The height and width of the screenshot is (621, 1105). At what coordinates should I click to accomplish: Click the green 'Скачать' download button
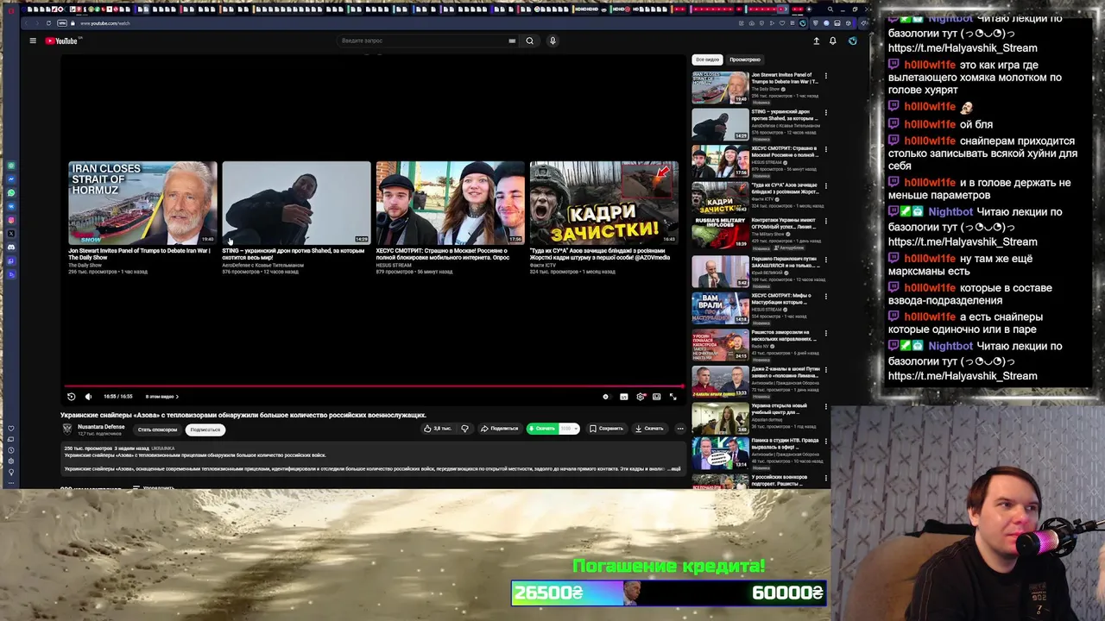(543, 429)
